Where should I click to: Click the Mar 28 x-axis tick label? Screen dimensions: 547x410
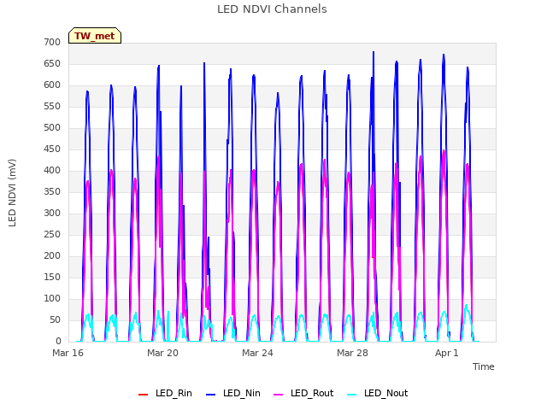(352, 353)
